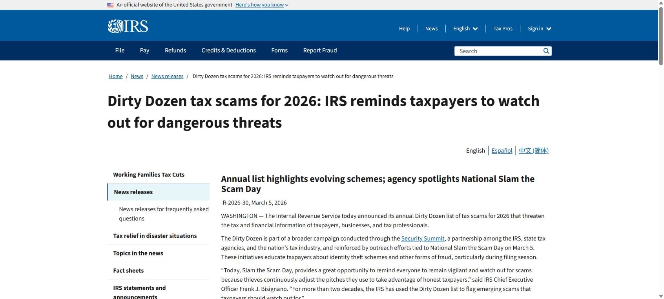This screenshot has height=299, width=664.
Task: Click the current English language label
Action: [475, 151]
